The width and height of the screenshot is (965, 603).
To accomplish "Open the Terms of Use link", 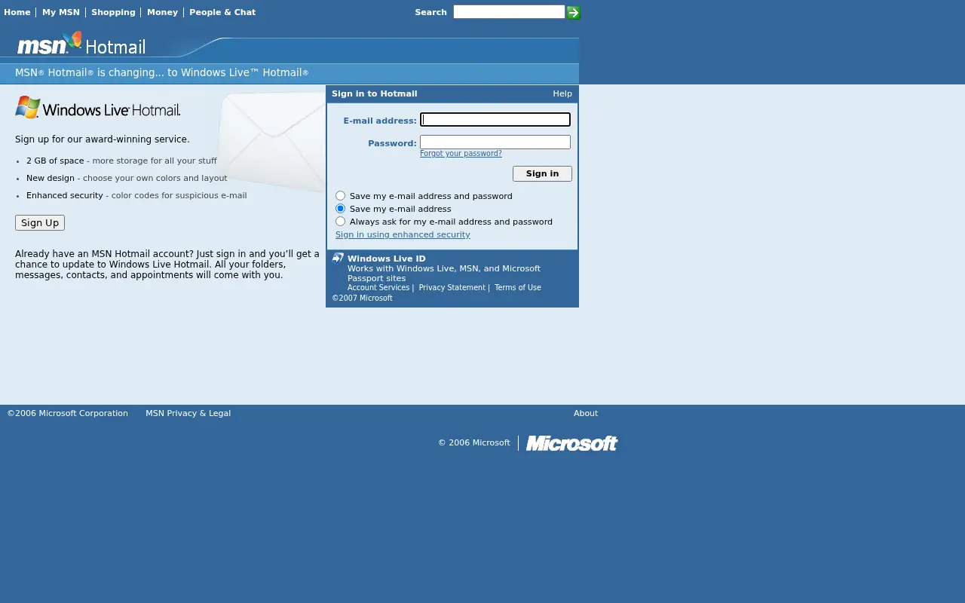I will pyautogui.click(x=518, y=288).
